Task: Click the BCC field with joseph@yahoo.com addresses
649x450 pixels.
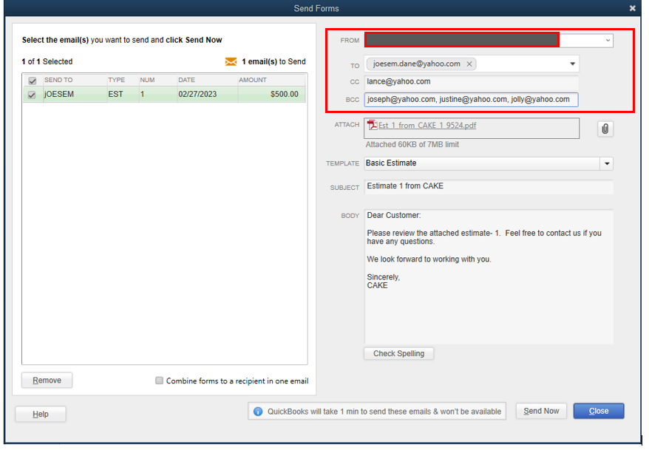Action: point(471,100)
